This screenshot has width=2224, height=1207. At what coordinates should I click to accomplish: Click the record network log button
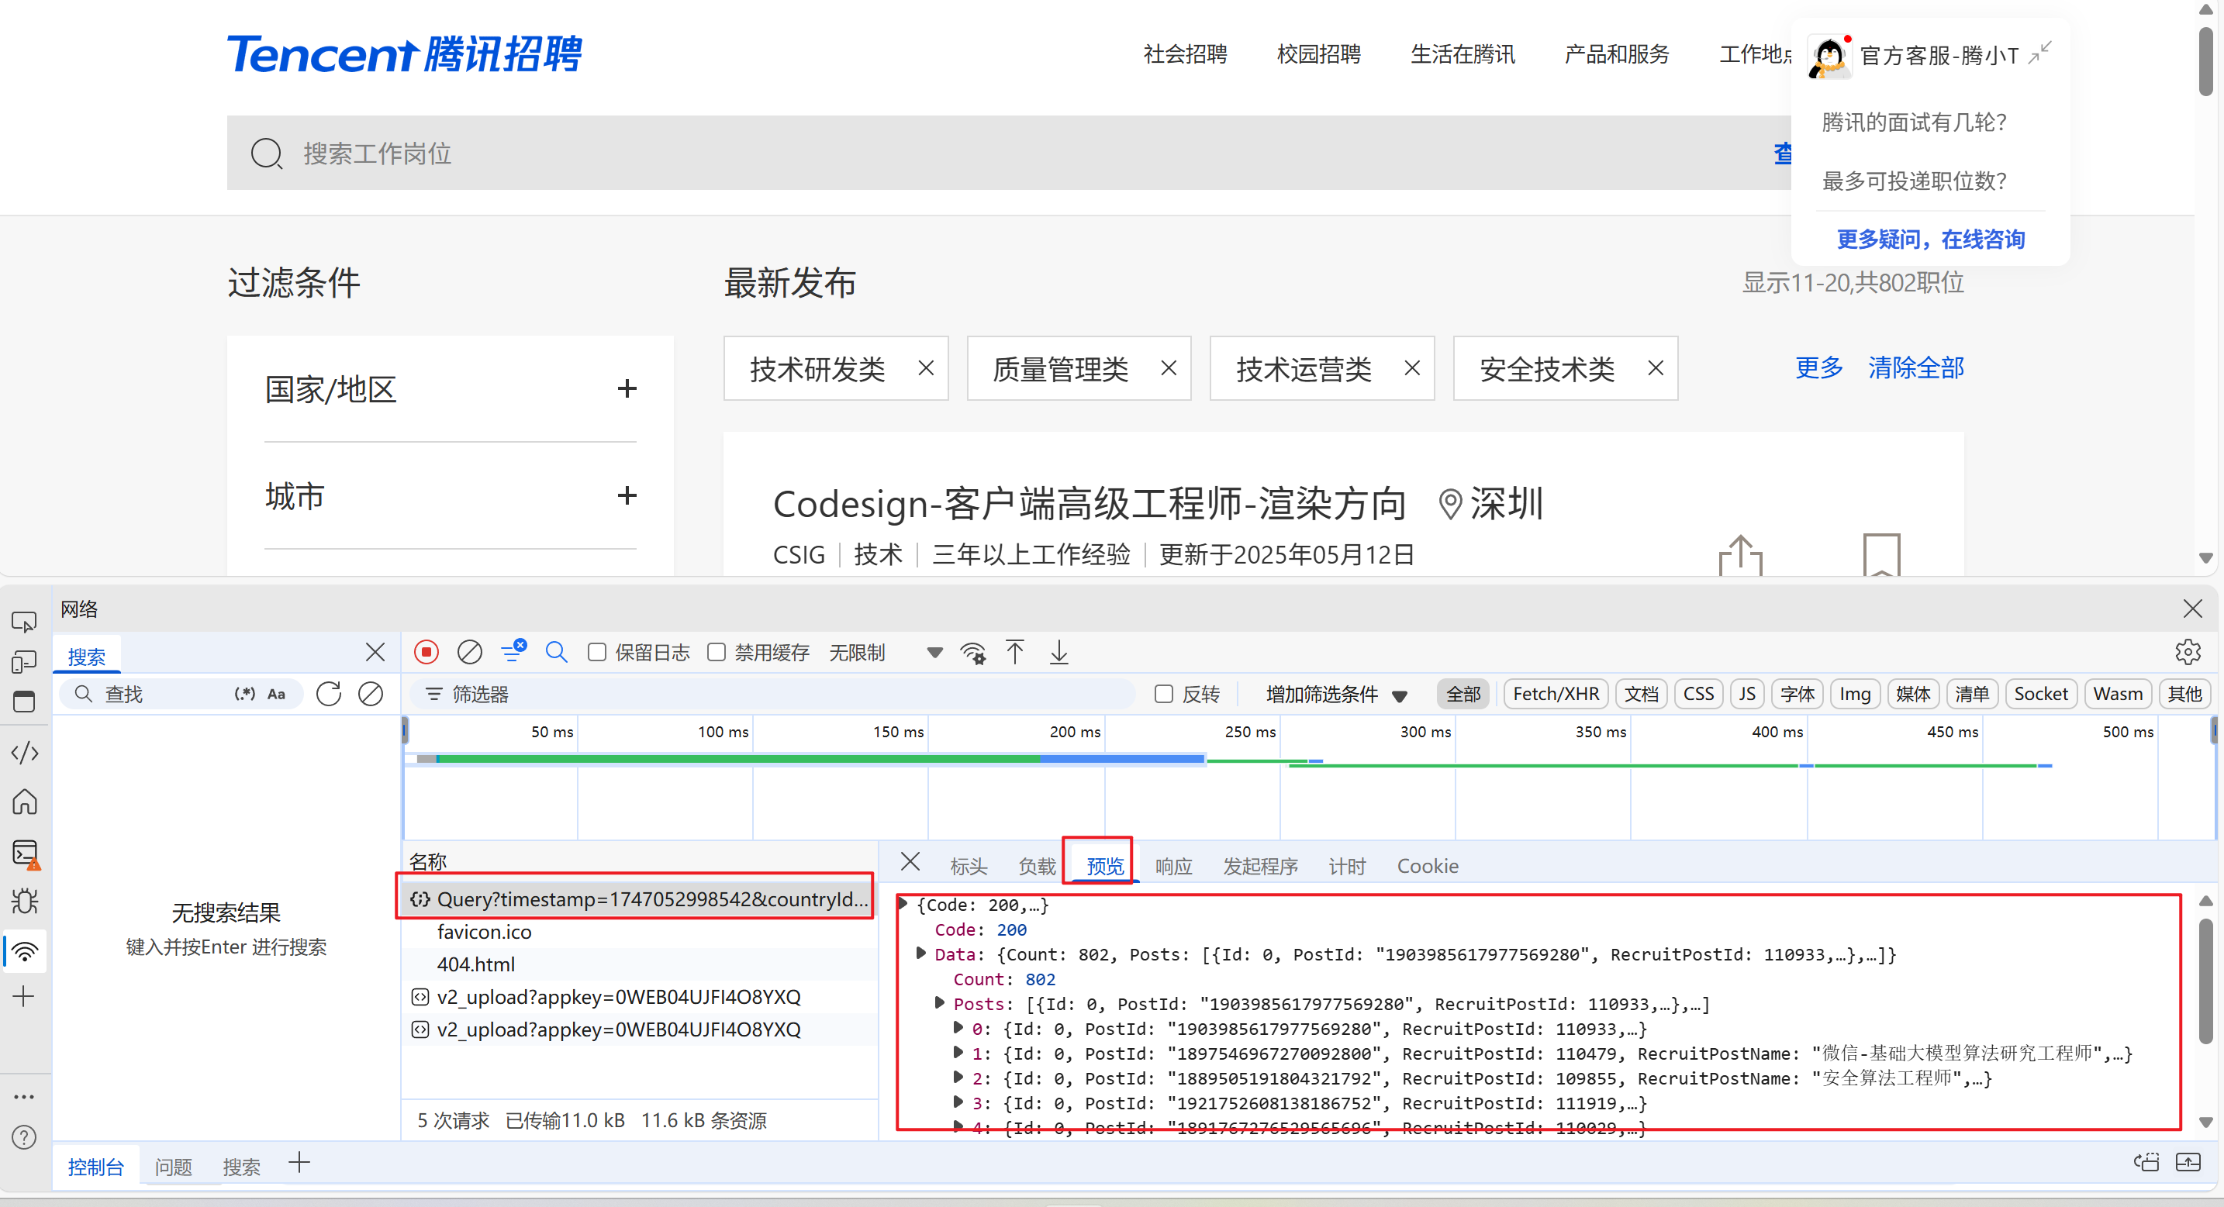[426, 652]
